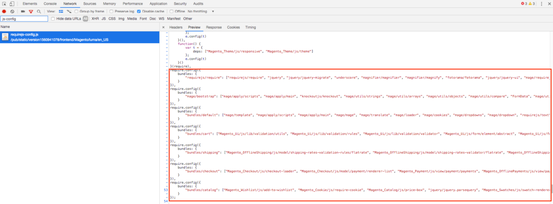Switch to the Response tab

(214, 27)
